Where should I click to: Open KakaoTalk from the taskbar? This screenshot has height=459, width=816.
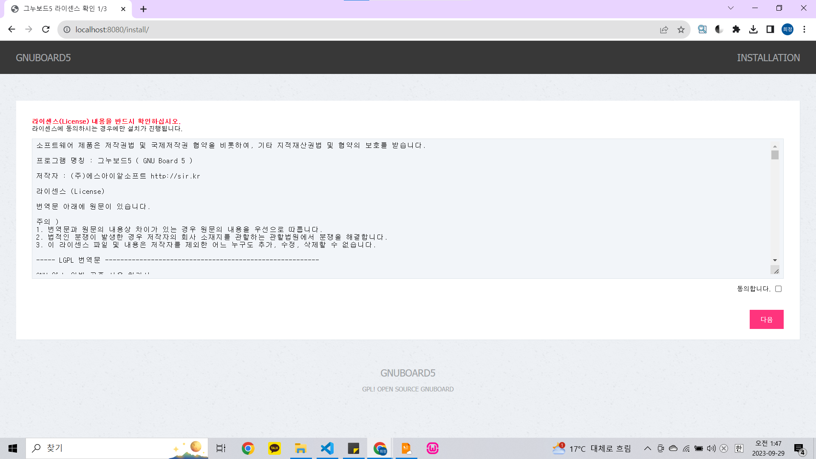click(x=275, y=448)
